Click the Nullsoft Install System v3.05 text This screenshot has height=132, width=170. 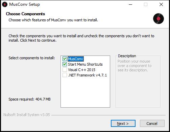27,115
